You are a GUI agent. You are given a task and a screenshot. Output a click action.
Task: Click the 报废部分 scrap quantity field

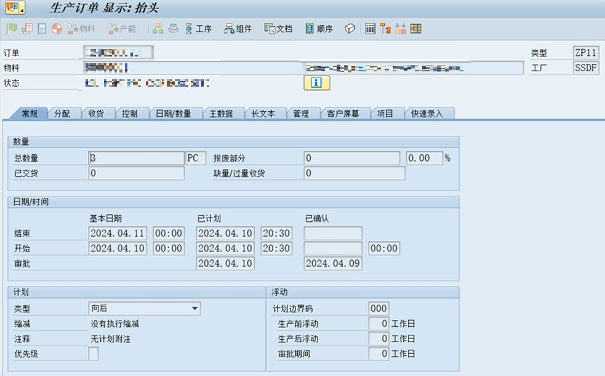(351, 159)
